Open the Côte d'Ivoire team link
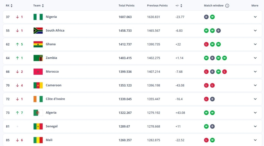The width and height of the screenshot is (264, 146). [x=55, y=99]
